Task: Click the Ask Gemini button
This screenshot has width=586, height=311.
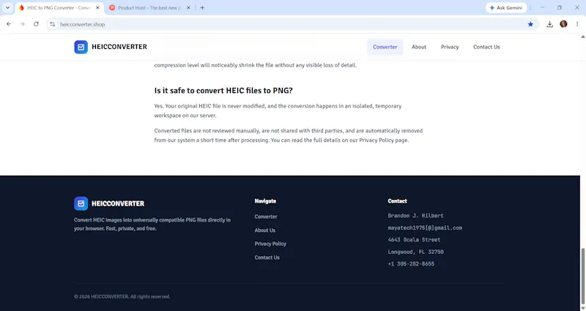Action: pyautogui.click(x=506, y=7)
